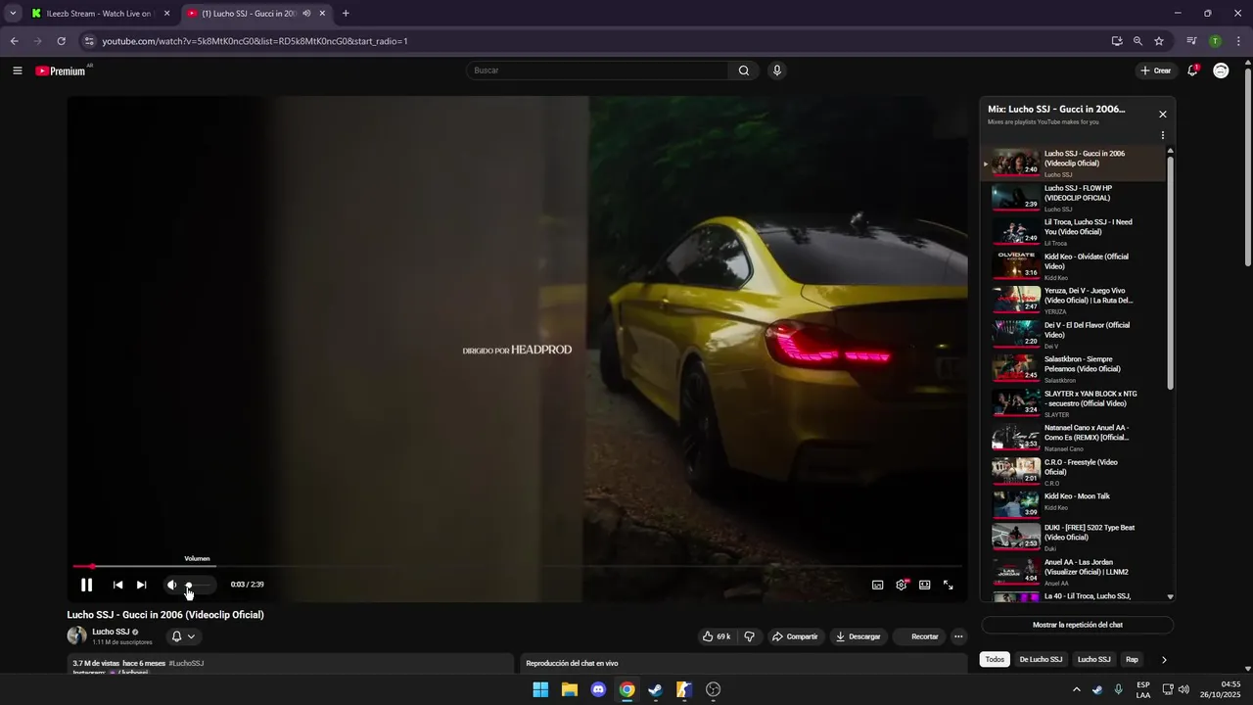Start voice search with the microphone
Screen dimensions: 1253x705
pos(776,70)
